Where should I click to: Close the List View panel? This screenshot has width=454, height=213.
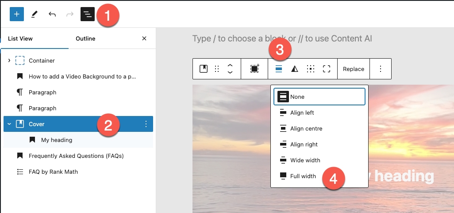(144, 38)
